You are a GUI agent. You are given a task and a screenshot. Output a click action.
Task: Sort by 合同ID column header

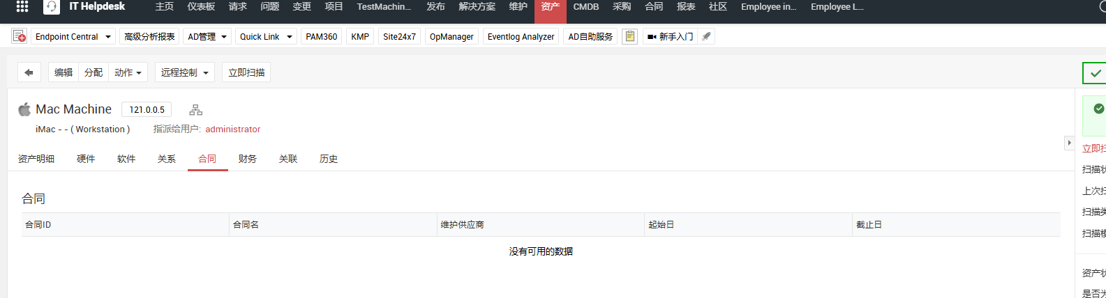coord(38,225)
